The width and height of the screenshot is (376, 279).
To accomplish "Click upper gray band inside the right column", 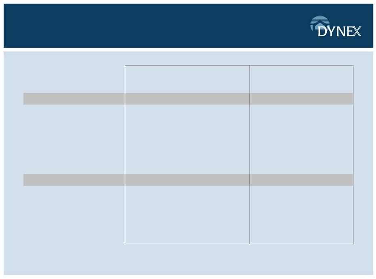I will coord(301,99).
